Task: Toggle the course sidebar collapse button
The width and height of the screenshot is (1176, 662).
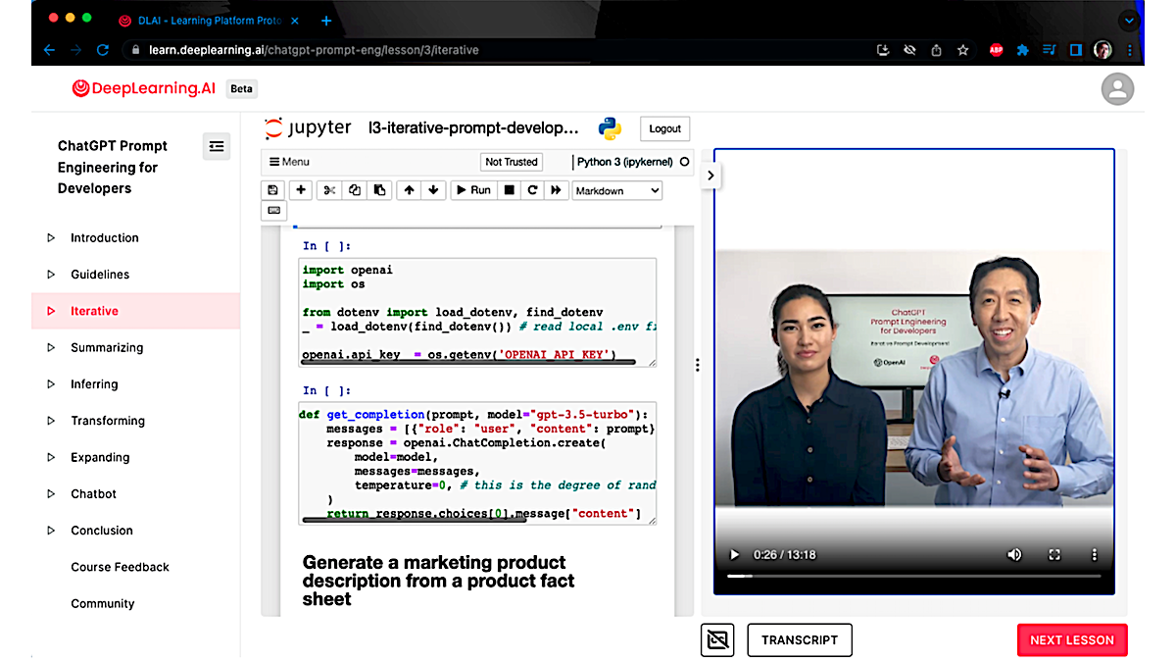Action: pyautogui.click(x=217, y=146)
